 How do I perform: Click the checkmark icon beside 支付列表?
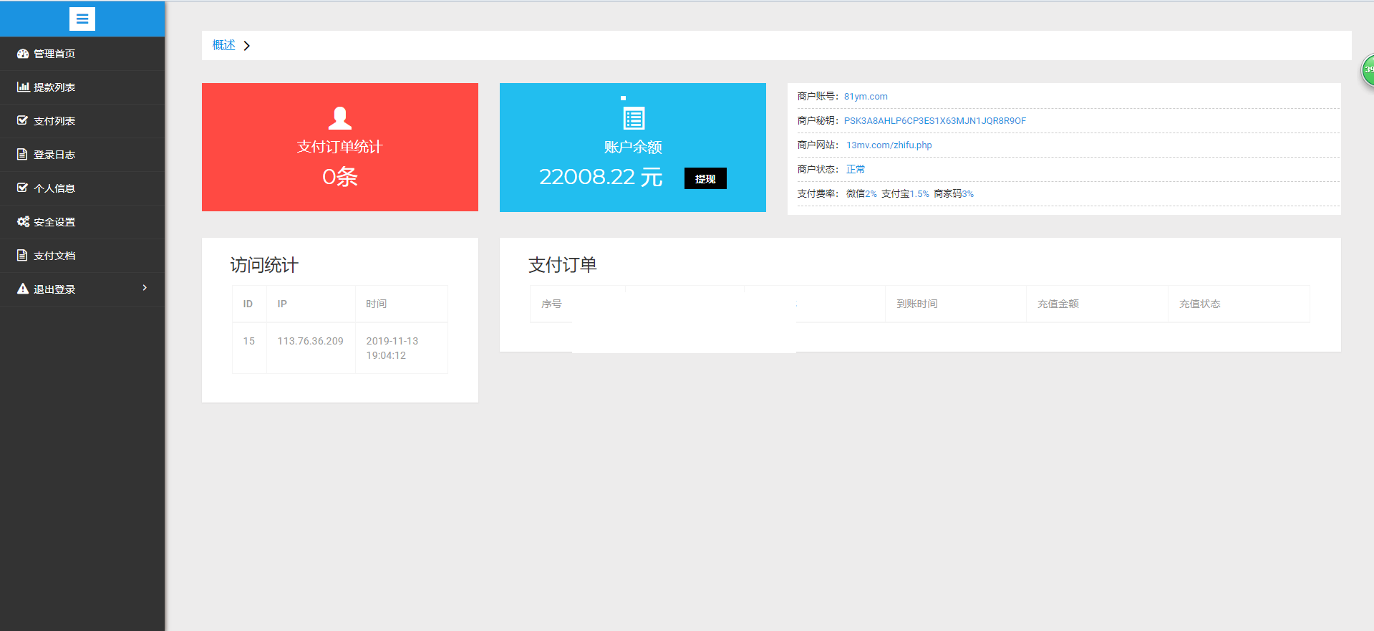[23, 120]
